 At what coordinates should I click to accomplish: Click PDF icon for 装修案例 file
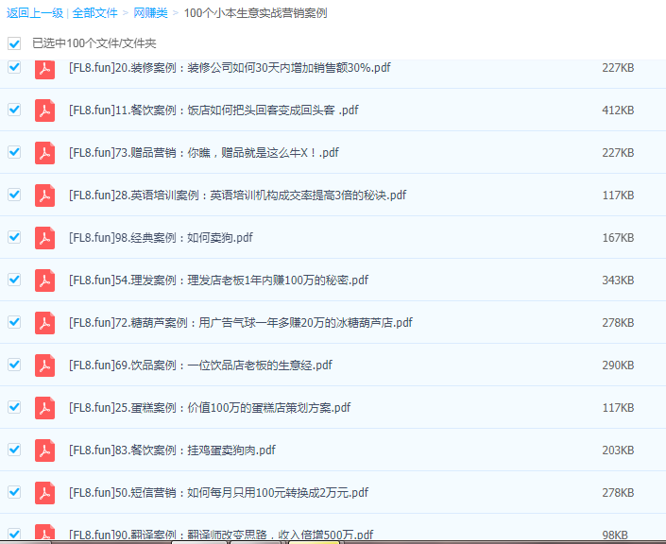[x=44, y=68]
